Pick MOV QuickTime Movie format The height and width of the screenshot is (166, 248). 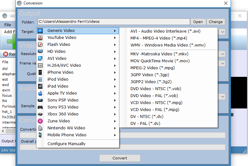click(x=169, y=61)
